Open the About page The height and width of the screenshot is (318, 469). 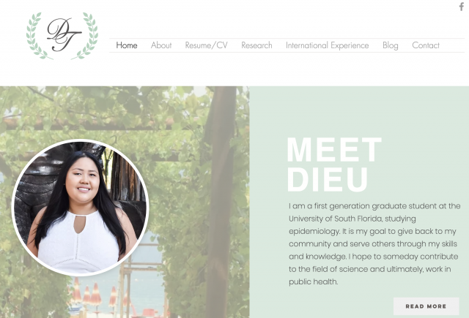161,45
